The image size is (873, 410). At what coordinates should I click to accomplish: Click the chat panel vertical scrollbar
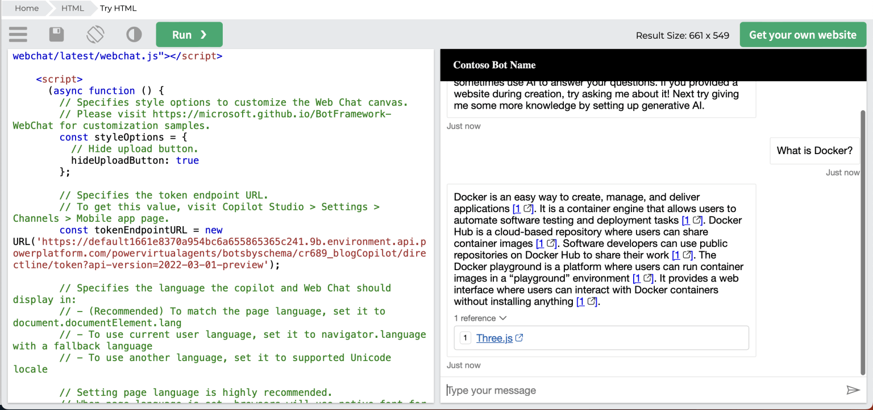pyautogui.click(x=863, y=239)
